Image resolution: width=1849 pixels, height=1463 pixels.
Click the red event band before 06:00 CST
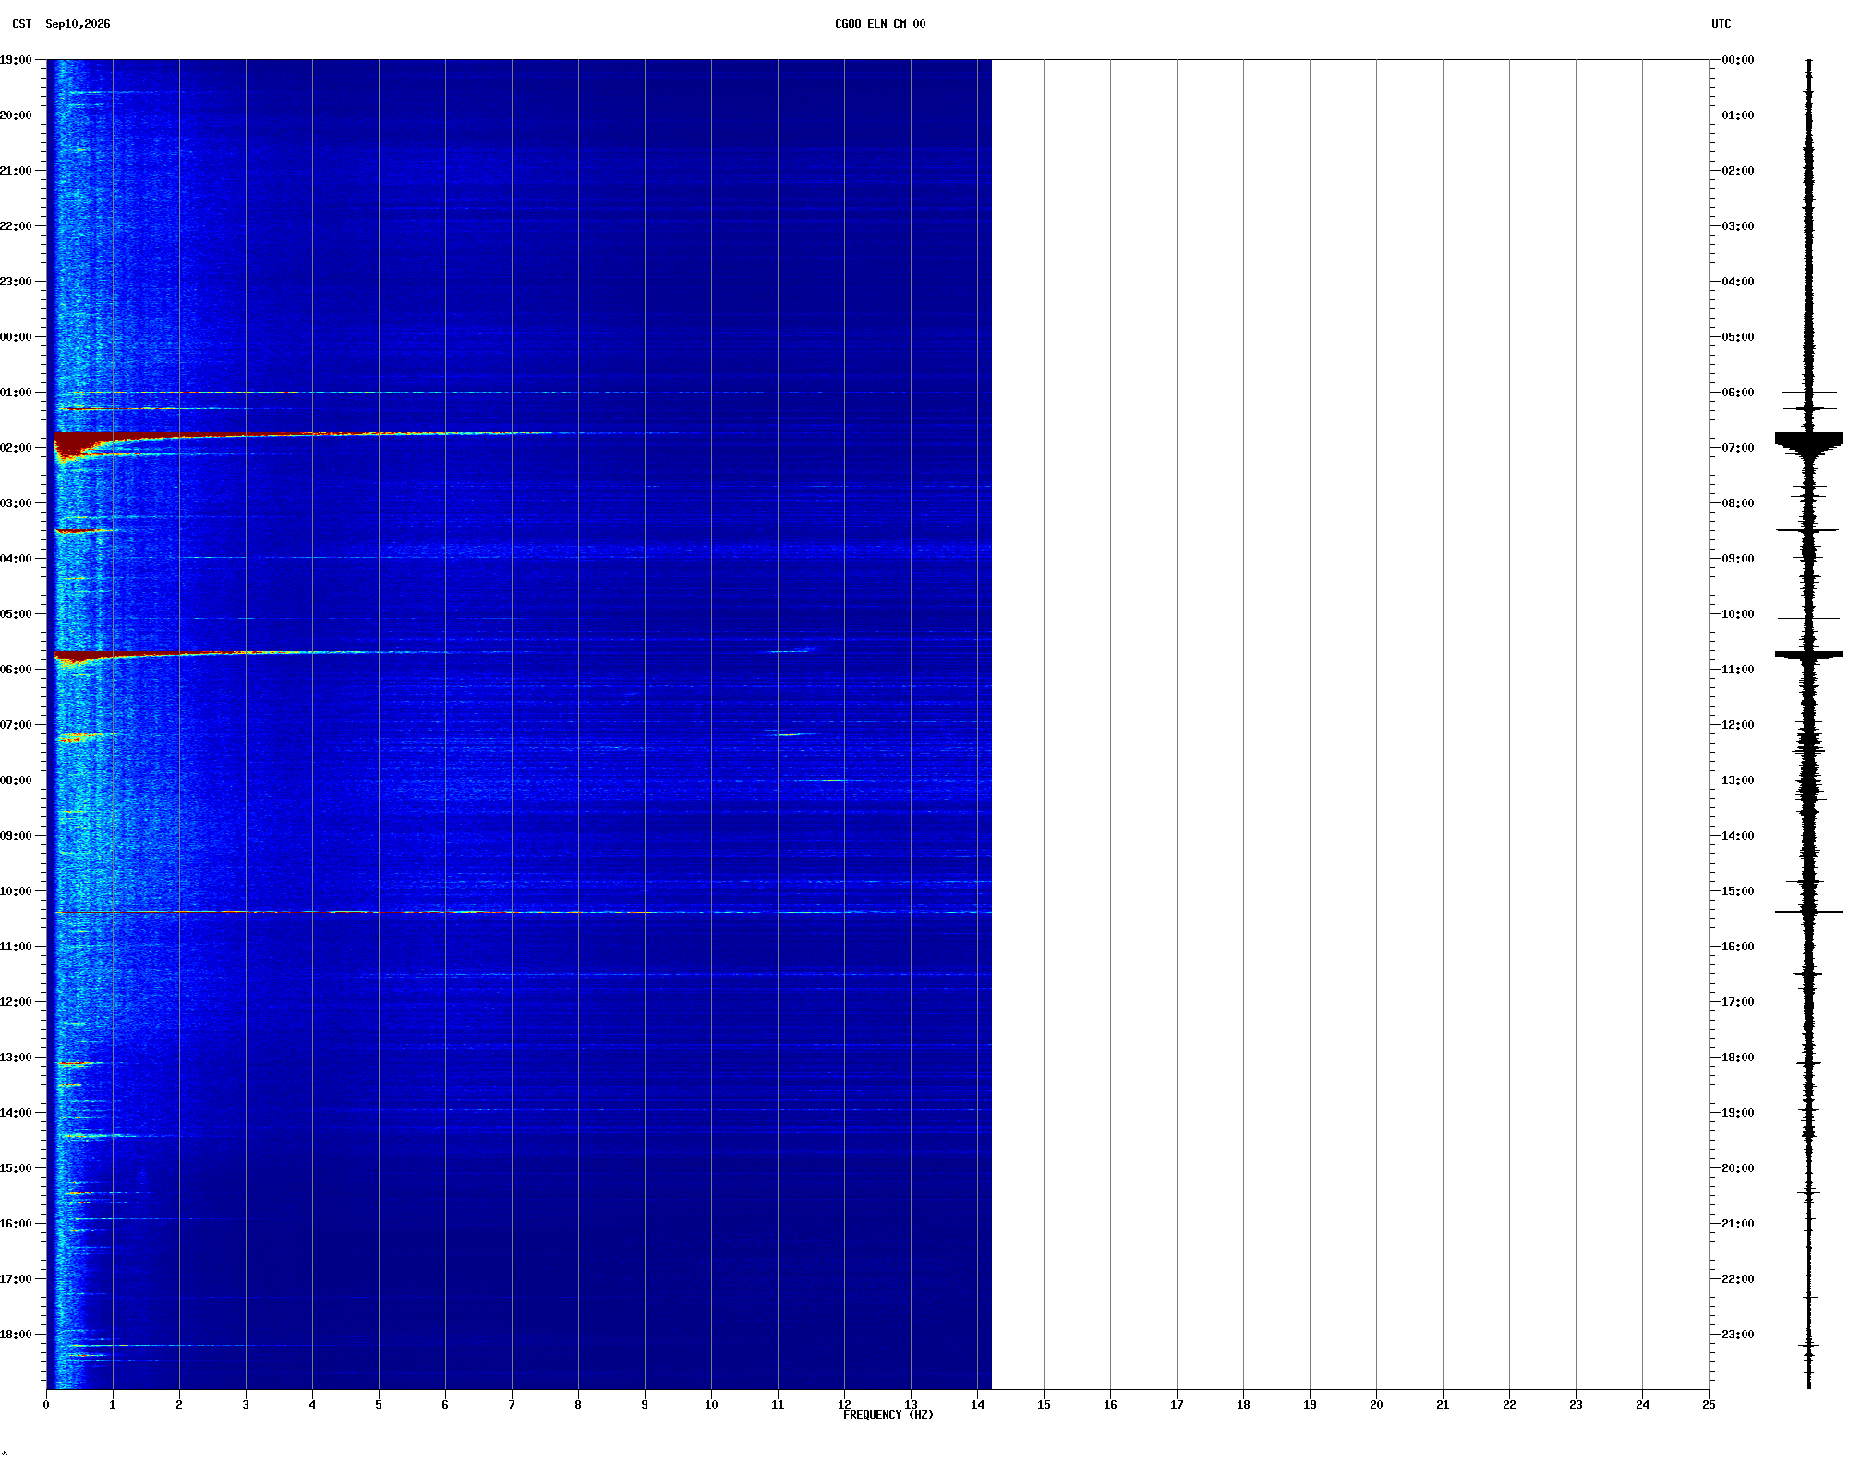pos(79,657)
